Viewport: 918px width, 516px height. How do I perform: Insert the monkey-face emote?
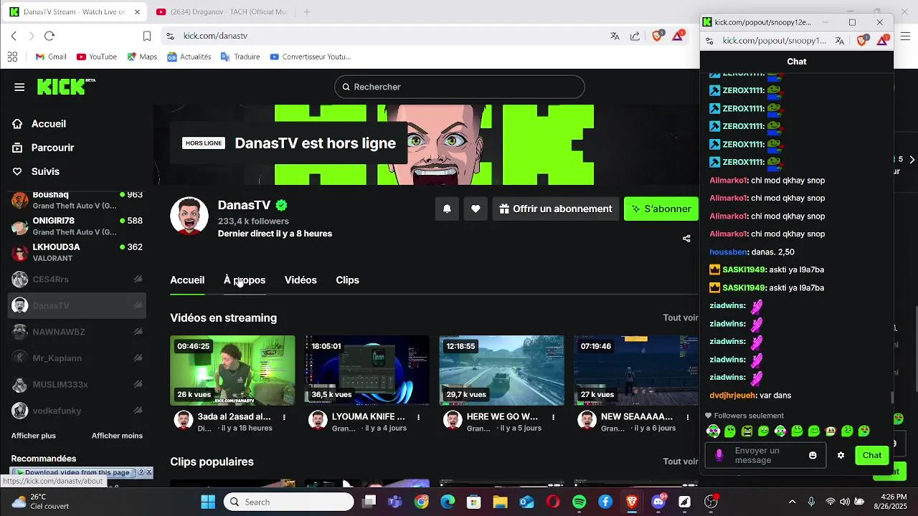[831, 431]
